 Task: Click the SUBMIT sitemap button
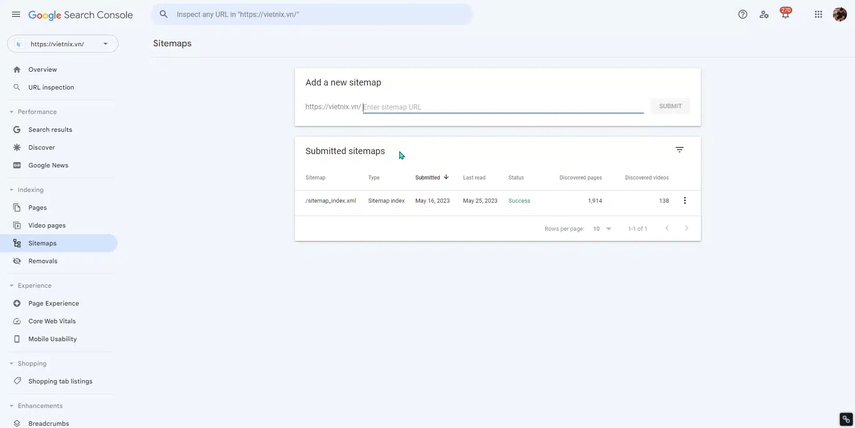tap(670, 106)
